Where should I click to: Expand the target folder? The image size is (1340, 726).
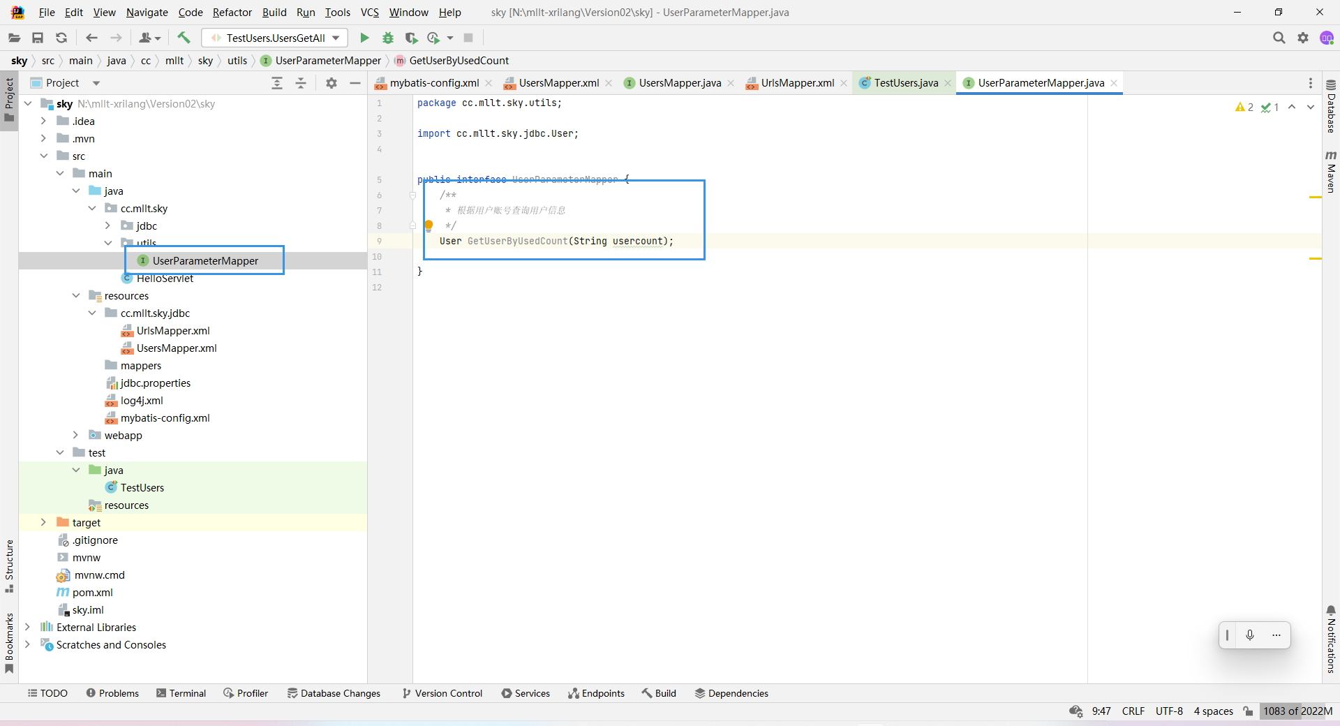[x=43, y=522]
